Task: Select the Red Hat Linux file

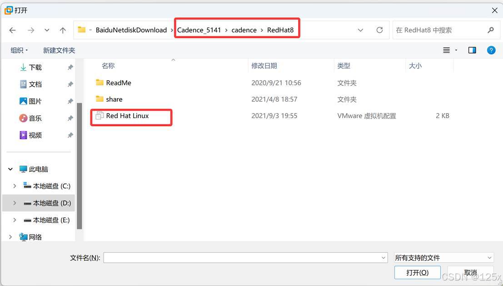Action: (x=127, y=116)
